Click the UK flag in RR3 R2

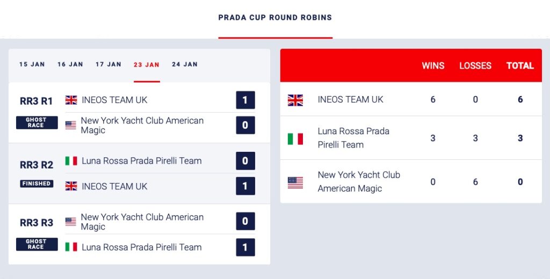[x=71, y=186]
